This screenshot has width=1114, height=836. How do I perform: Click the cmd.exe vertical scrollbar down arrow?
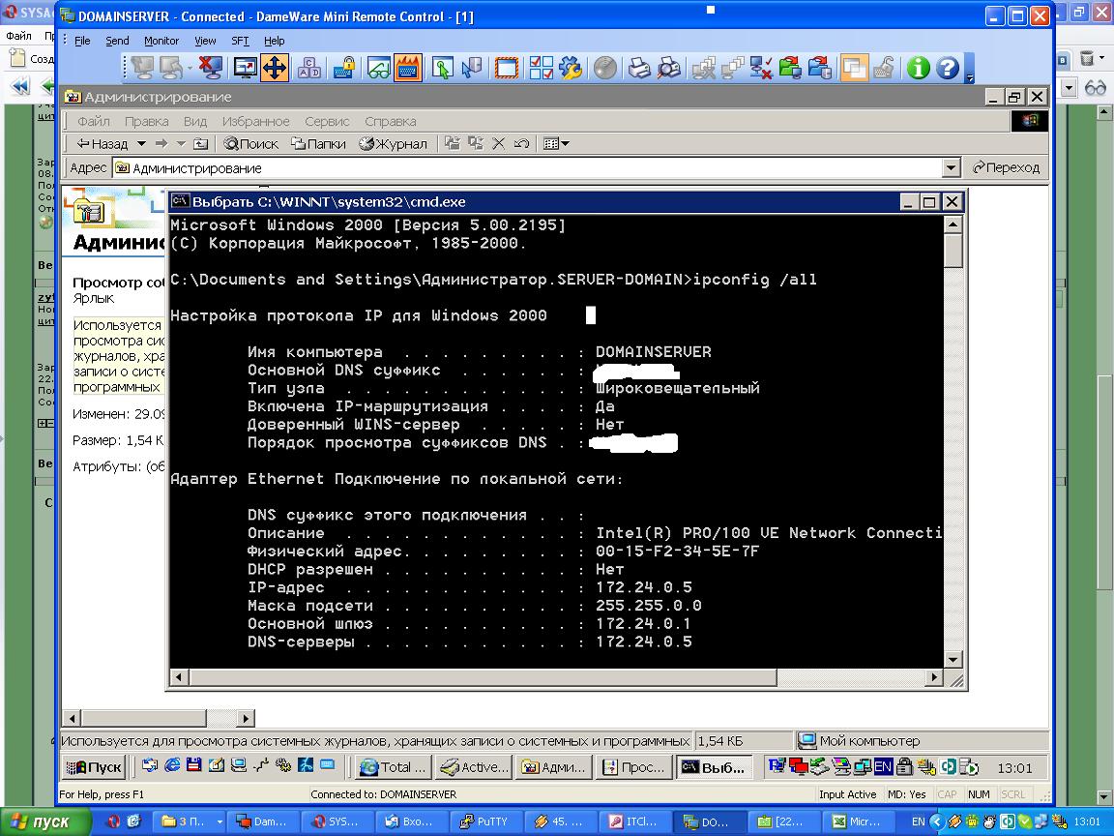click(953, 659)
